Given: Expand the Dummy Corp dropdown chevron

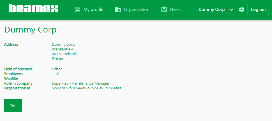Looking at the screenshot, I should tap(231, 10).
